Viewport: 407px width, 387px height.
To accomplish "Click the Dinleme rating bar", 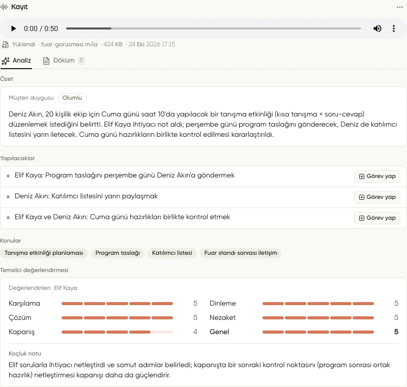I will [318, 304].
